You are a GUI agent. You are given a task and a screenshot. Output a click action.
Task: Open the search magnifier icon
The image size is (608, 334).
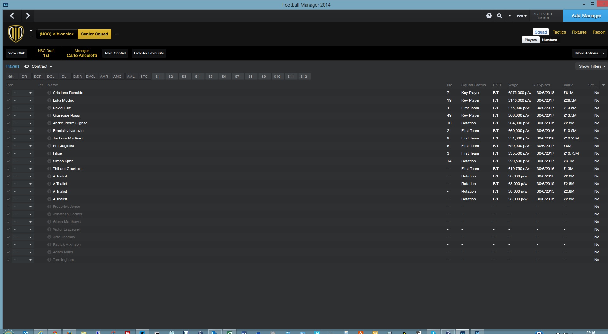coord(499,15)
